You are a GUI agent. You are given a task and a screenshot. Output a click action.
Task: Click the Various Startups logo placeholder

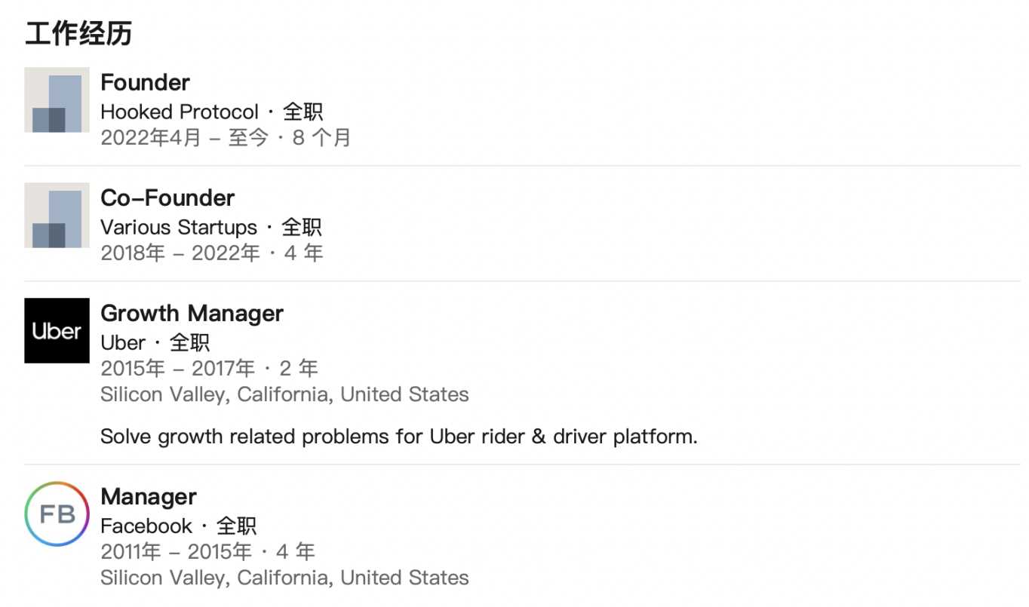point(57,216)
